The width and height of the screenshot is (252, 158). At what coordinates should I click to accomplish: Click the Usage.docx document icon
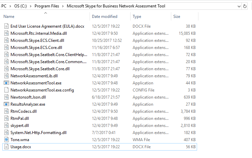coord(6,147)
